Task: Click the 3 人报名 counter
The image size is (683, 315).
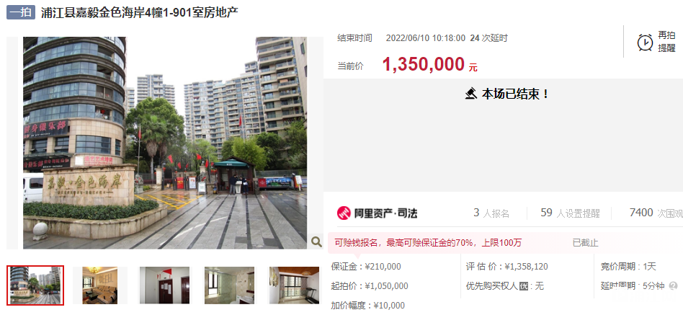Action: pos(491,213)
